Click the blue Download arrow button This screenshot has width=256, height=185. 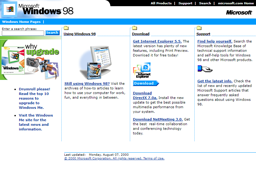(x=146, y=83)
